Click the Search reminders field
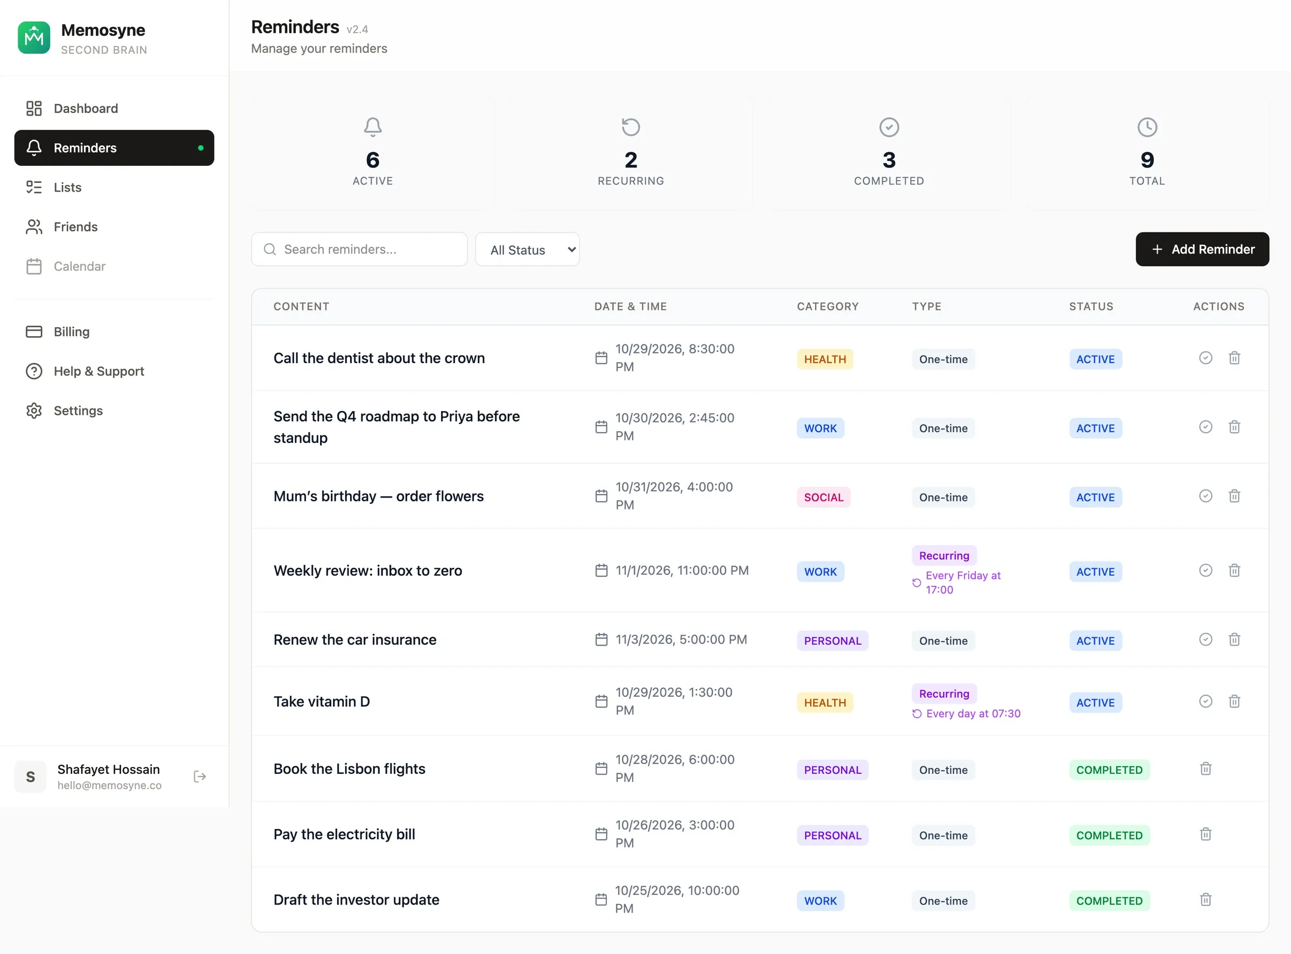The width and height of the screenshot is (1291, 954). (359, 250)
